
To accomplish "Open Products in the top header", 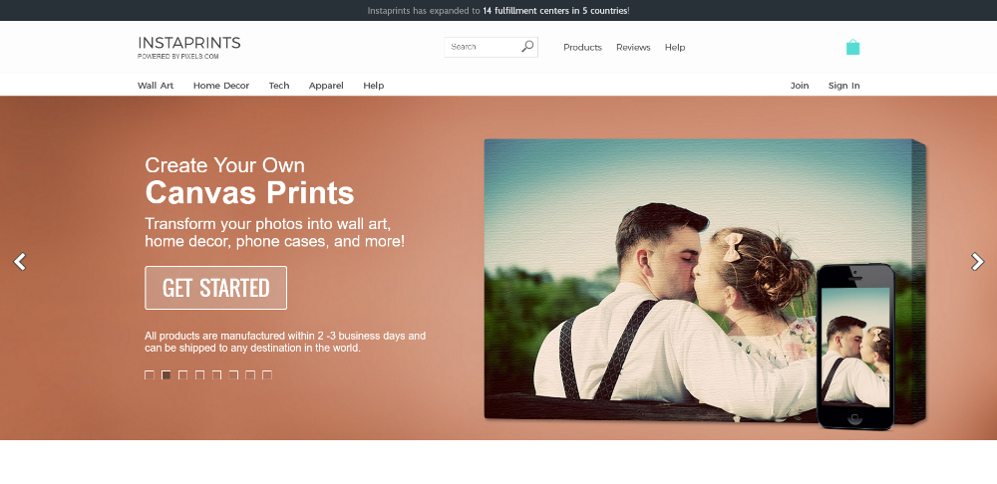I will [582, 48].
